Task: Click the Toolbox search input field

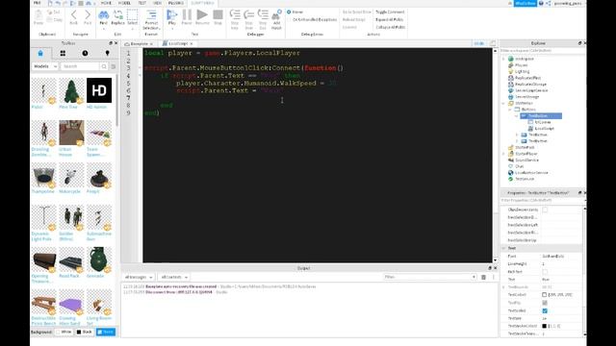Action: click(80, 66)
